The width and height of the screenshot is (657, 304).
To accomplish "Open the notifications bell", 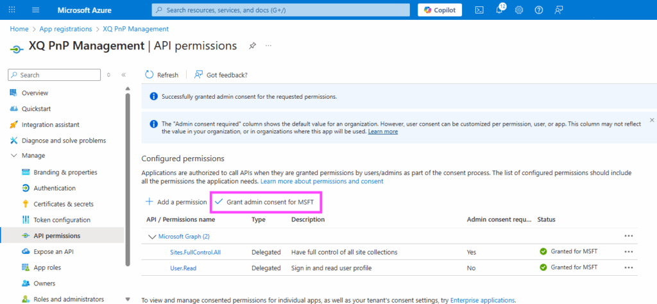I will 499,10.
